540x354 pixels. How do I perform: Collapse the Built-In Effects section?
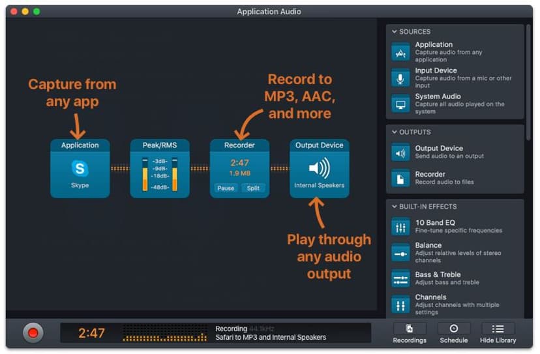tap(395, 207)
